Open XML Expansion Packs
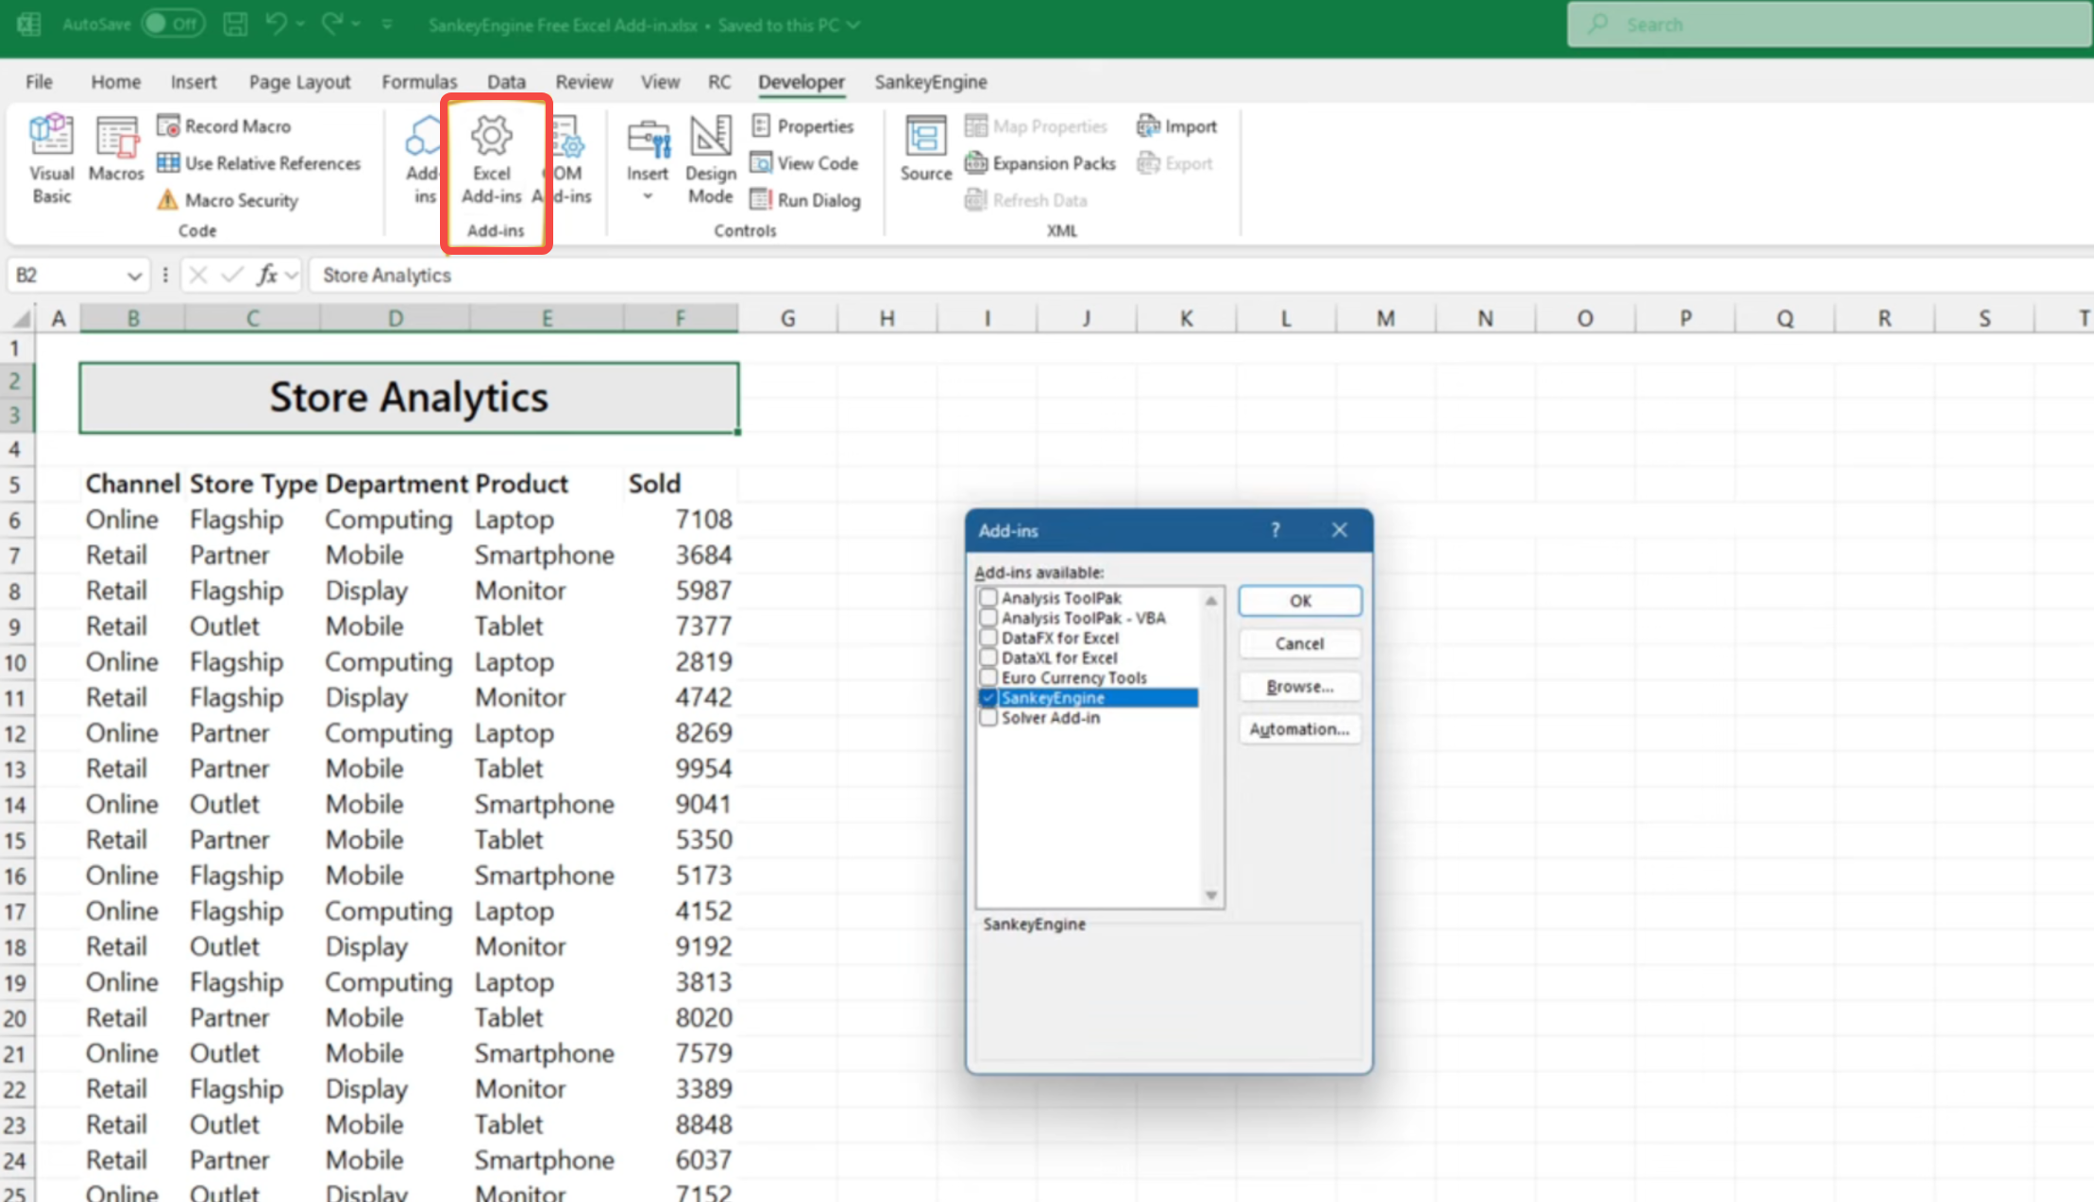2094x1202 pixels. pyautogui.click(x=1040, y=163)
